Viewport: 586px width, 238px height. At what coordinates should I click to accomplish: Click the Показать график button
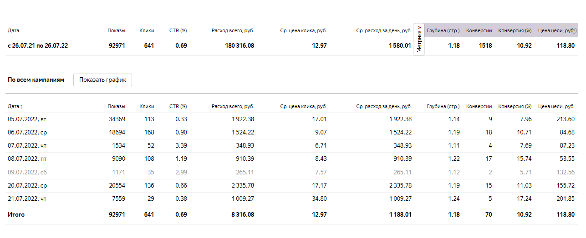tap(102, 79)
